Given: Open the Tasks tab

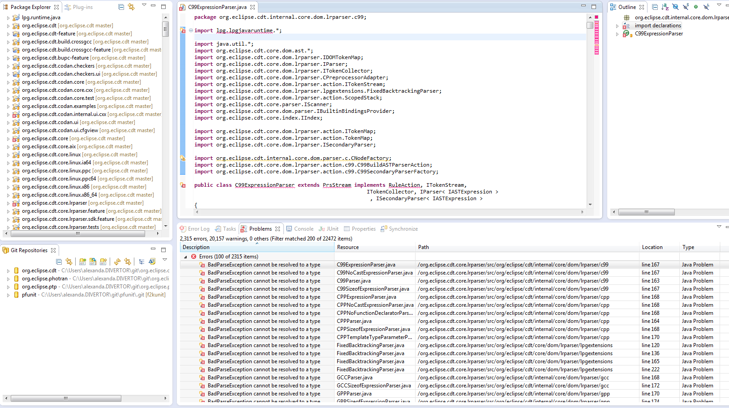Looking at the screenshot, I should [x=225, y=229].
